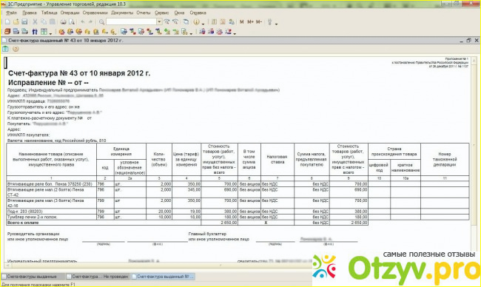
Task: Click the Undo arrow icon
Action: tap(83, 21)
